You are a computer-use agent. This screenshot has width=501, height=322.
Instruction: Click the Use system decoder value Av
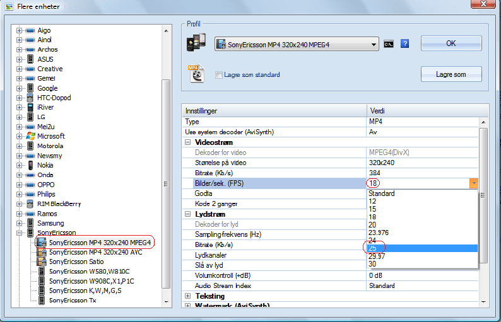coord(373,132)
